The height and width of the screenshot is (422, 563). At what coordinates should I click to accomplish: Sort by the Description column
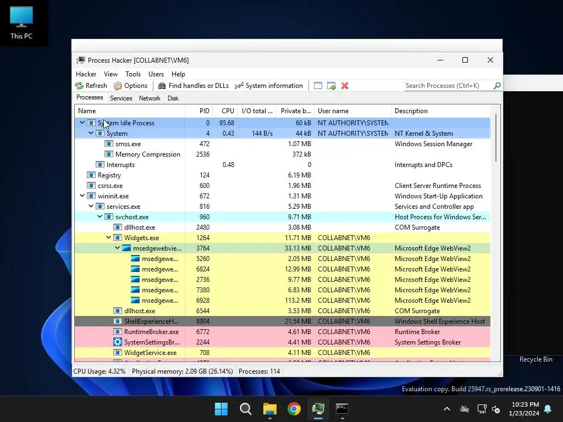[x=440, y=111]
